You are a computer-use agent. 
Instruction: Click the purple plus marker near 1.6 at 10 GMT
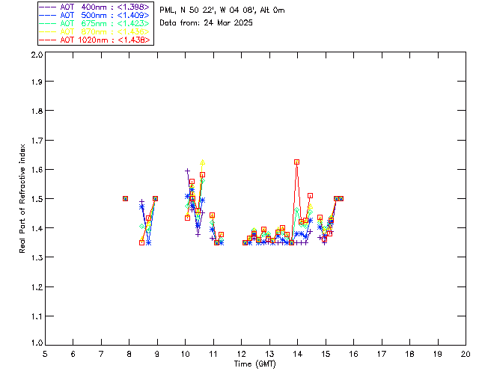click(x=188, y=171)
